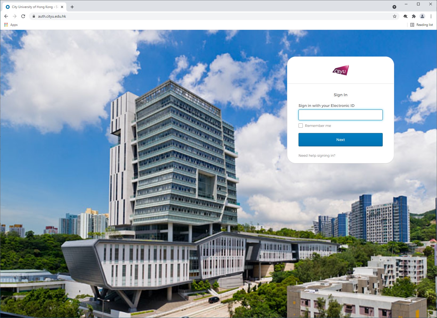437x318 pixels.
Task: Open the Chrome profile avatar
Action: (x=422, y=16)
